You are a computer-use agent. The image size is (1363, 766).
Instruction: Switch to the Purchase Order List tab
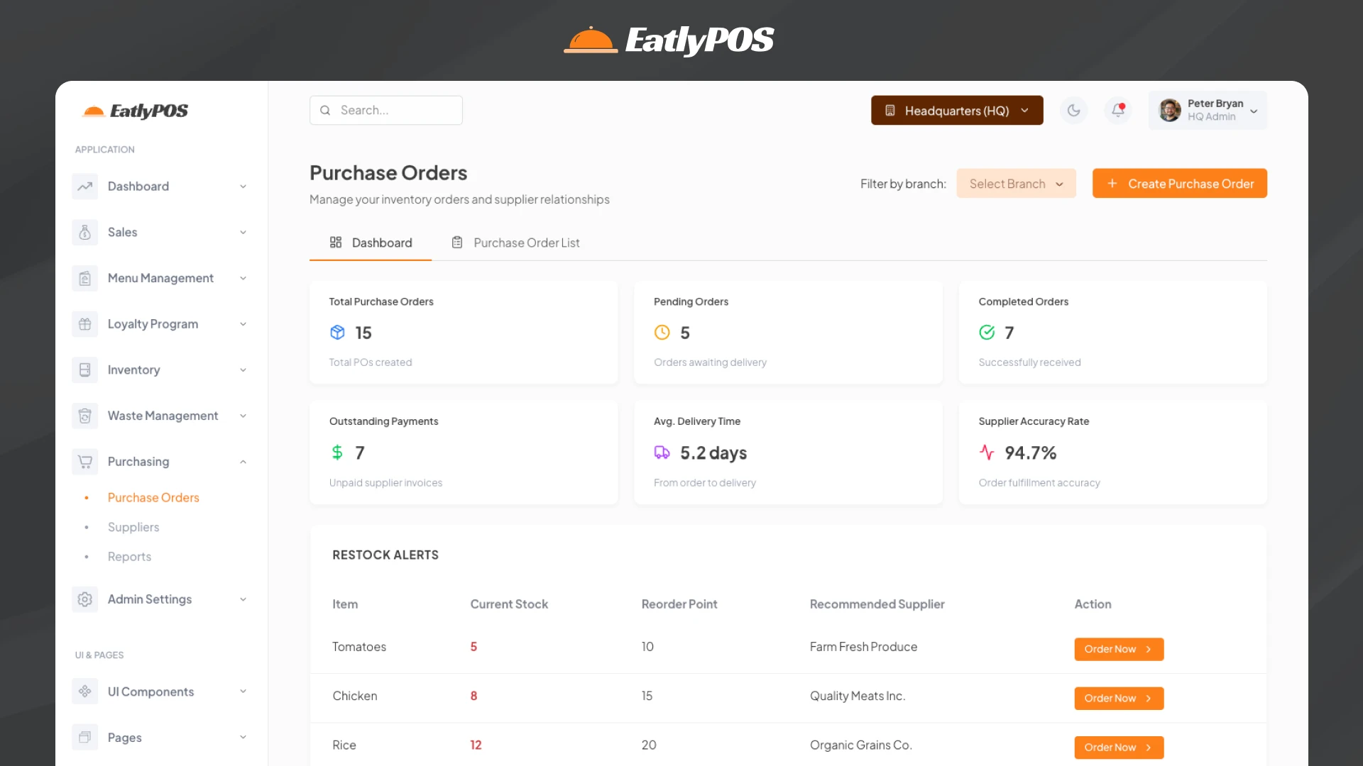tap(515, 243)
